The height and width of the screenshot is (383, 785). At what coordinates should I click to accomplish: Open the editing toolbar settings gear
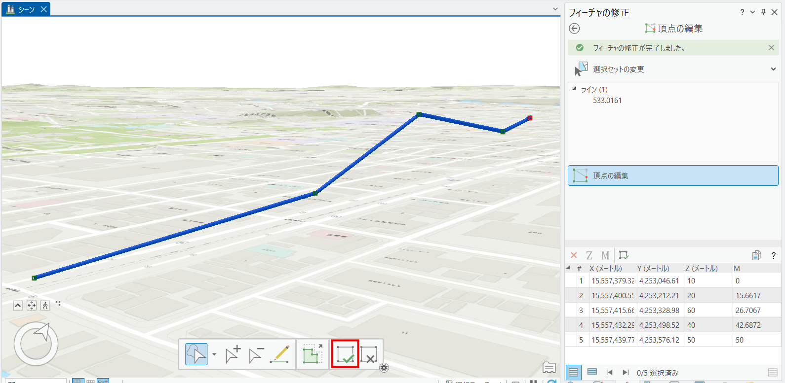tap(384, 368)
